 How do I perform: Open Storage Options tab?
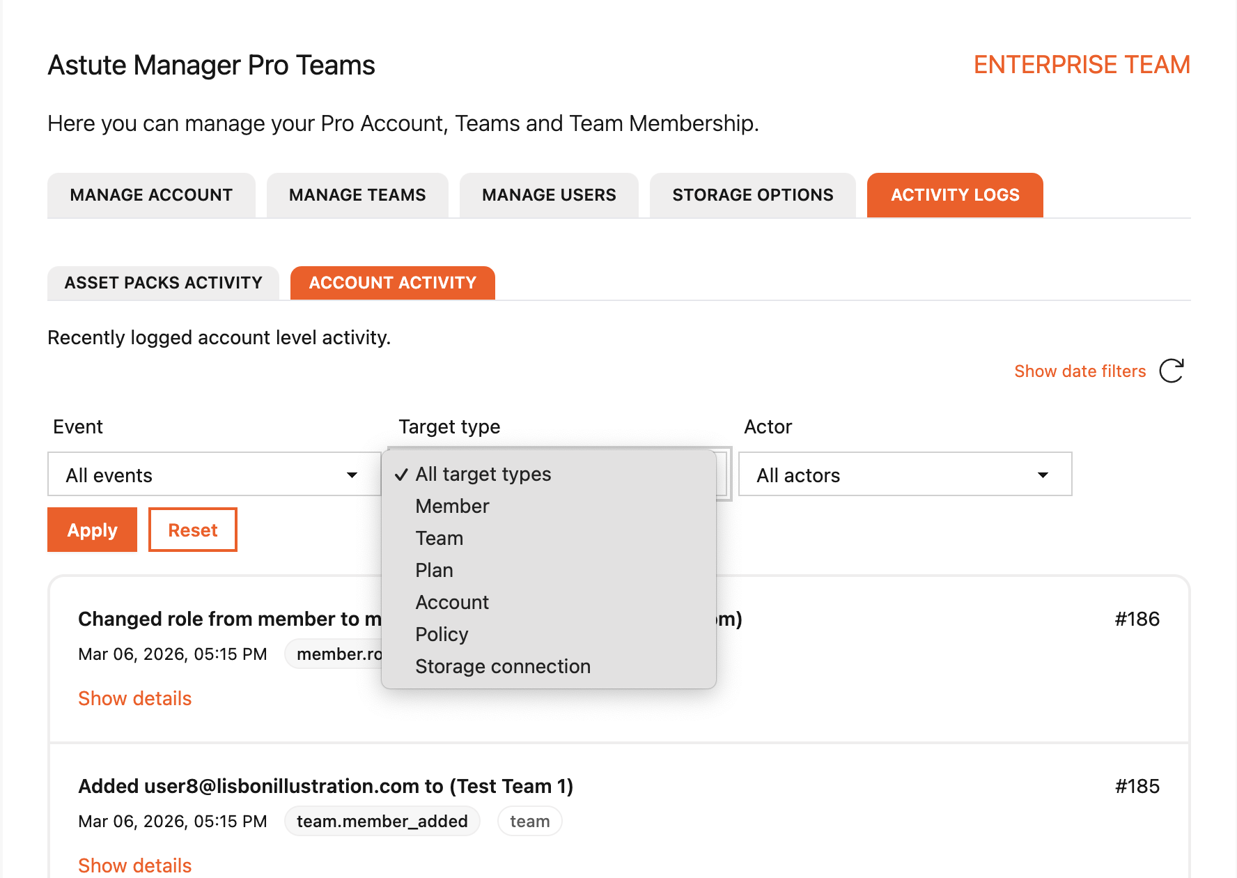click(x=752, y=195)
